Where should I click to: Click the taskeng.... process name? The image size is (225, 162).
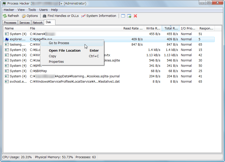[17, 45]
